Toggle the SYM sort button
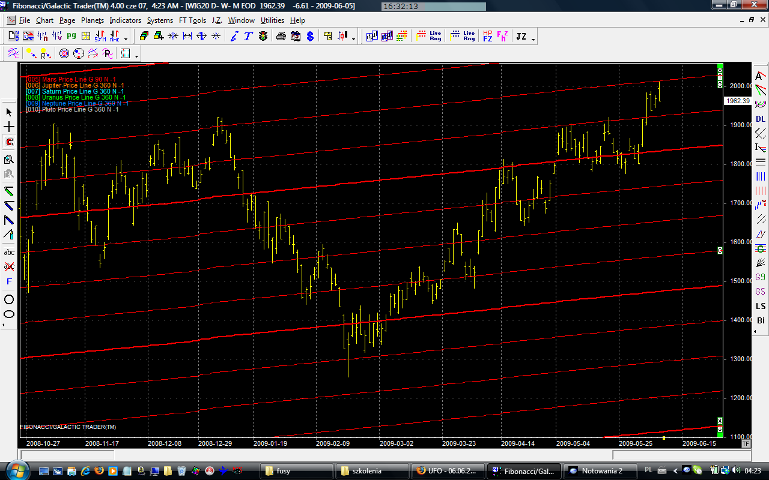This screenshot has height=480, width=769. click(100, 37)
